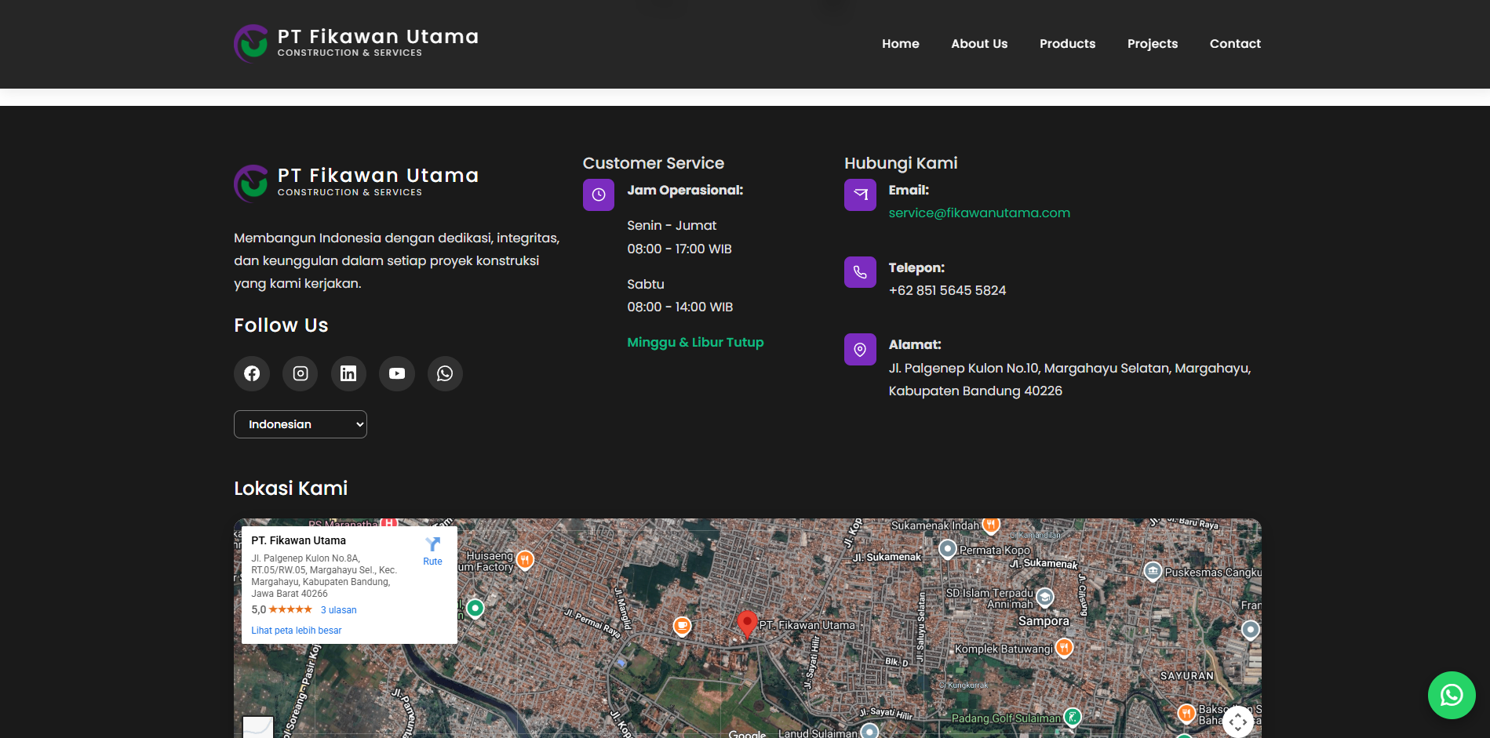The width and height of the screenshot is (1490, 738).
Task: Click the red PT. Fikawan Utama map pin
Action: [x=747, y=623]
